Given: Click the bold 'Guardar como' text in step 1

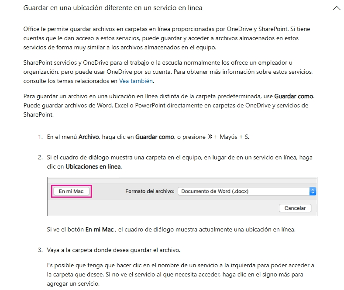Looking at the screenshot, I should click(x=155, y=137).
